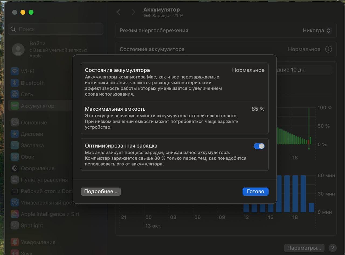Click the Состояние аккумулятора row in background
This screenshot has width=345, height=255.
[x=226, y=49]
